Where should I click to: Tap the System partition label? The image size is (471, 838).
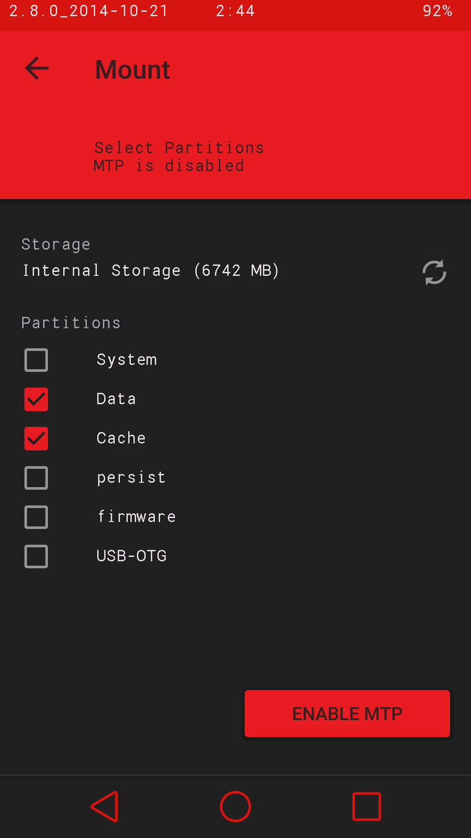(127, 360)
